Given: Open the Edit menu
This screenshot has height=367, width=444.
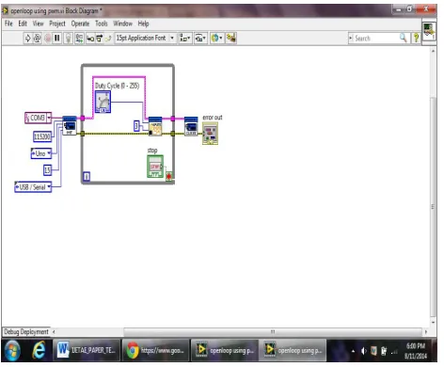Looking at the screenshot, I should [23, 24].
